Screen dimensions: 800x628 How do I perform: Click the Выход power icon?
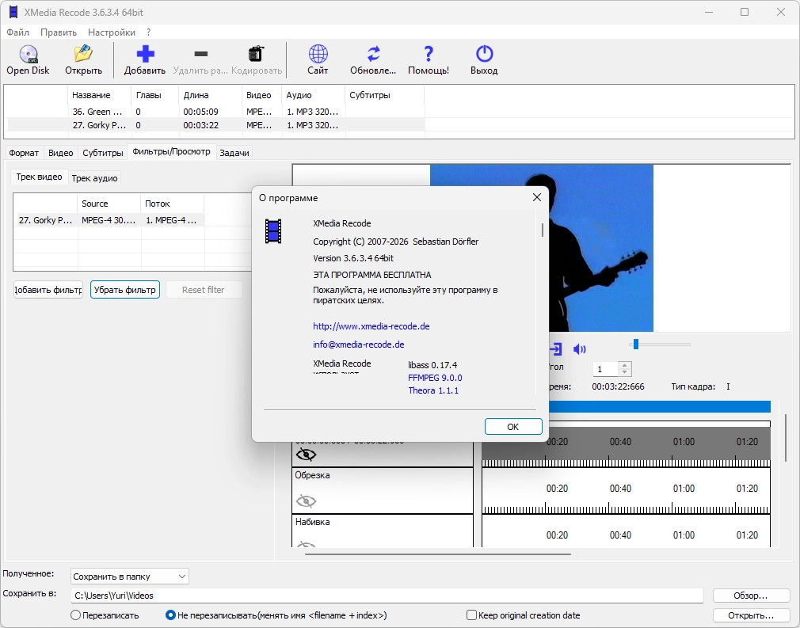[x=484, y=54]
